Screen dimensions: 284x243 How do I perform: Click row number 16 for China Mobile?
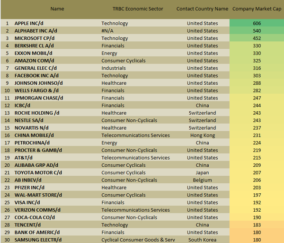pyautogui.click(x=7, y=135)
